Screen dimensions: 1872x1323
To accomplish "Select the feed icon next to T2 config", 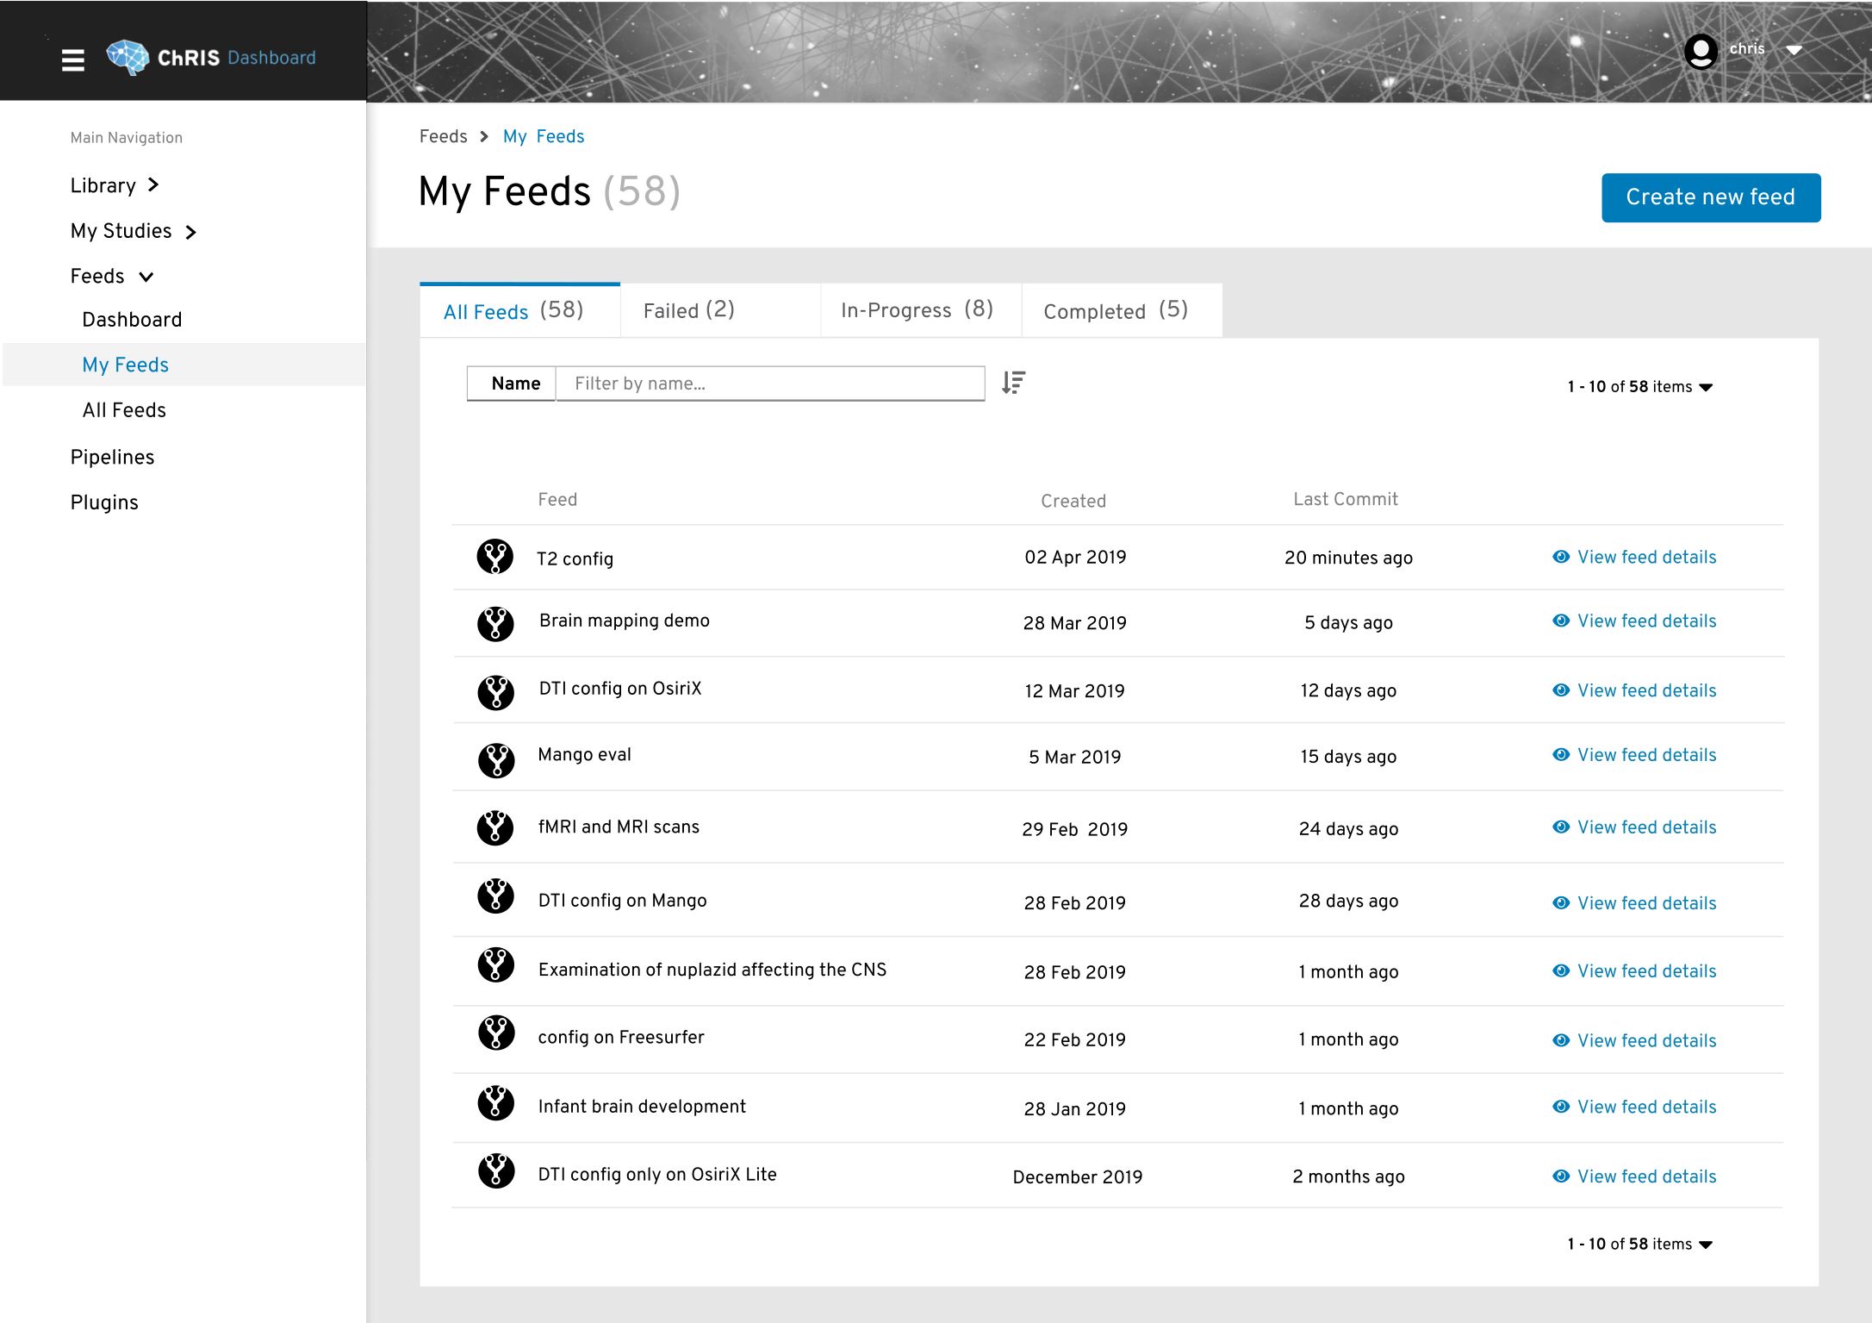I will click(495, 556).
